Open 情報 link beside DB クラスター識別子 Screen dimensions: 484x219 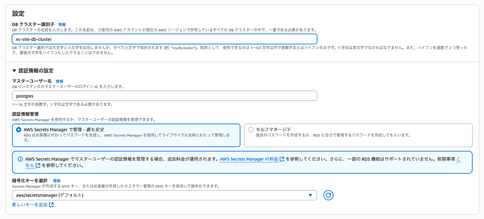point(62,24)
